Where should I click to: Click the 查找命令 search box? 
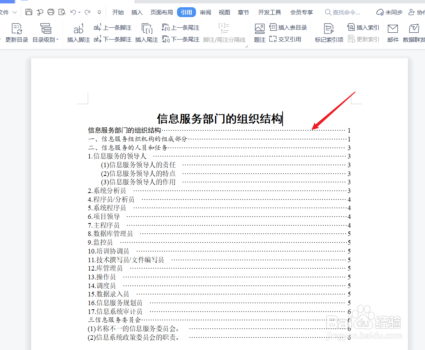point(344,12)
